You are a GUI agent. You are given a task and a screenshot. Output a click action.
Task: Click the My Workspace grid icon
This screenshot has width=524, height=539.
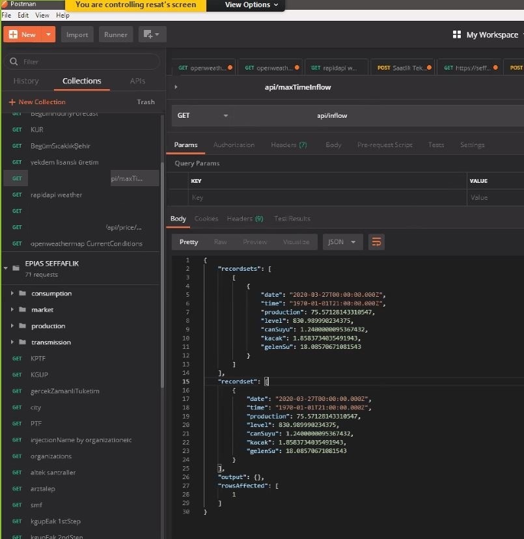[457, 35]
